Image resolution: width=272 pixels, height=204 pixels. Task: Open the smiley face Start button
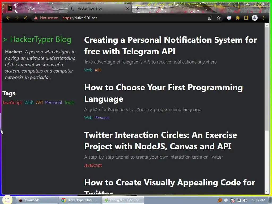[7, 200]
